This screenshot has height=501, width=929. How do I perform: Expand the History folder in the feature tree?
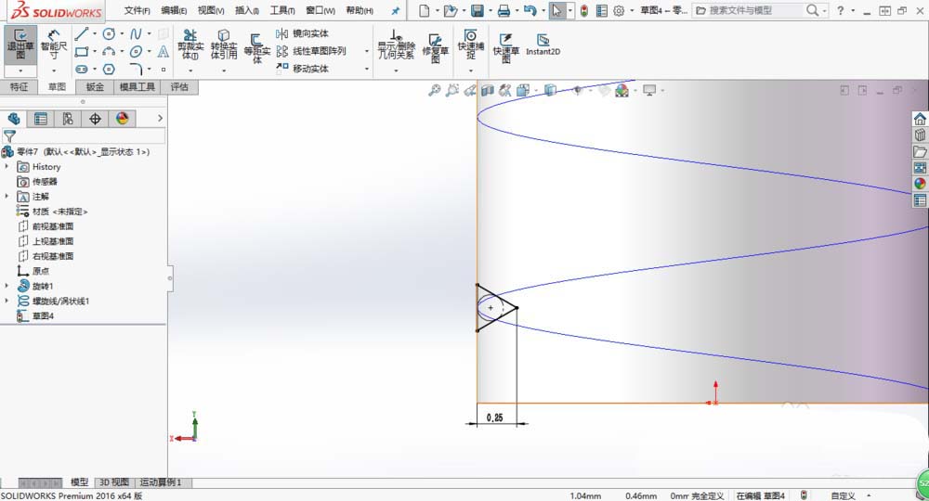tap(7, 167)
